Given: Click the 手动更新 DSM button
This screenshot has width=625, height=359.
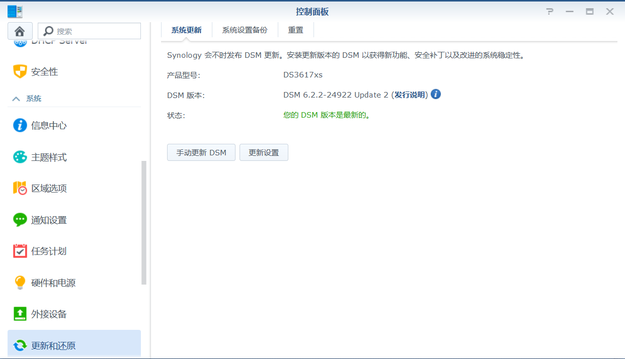Looking at the screenshot, I should click(x=201, y=153).
